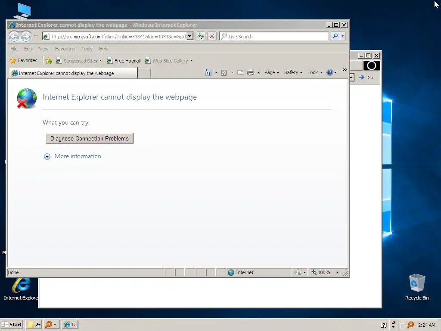Open a new blank tab
The image size is (441, 331).
[x=145, y=73]
